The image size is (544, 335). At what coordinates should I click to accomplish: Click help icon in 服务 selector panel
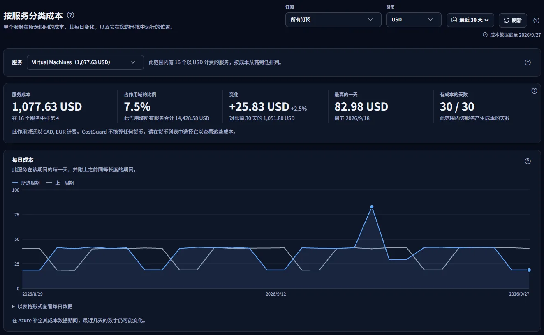(528, 62)
